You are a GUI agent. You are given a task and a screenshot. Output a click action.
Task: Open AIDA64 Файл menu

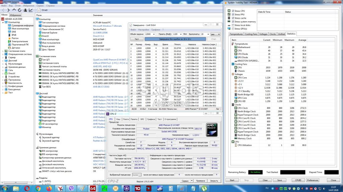click(x=4, y=6)
